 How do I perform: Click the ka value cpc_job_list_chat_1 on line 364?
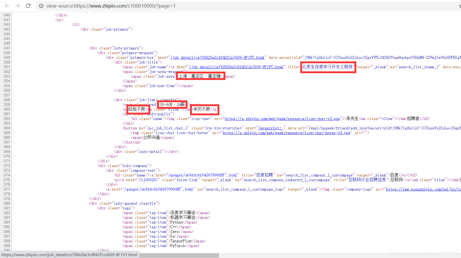point(167,128)
